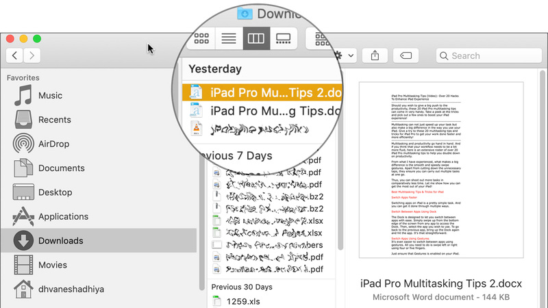Open Recents from the Favorites sidebar

[54, 120]
